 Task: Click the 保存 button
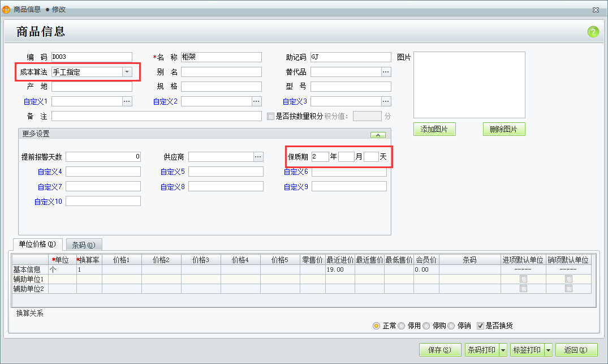point(439,350)
